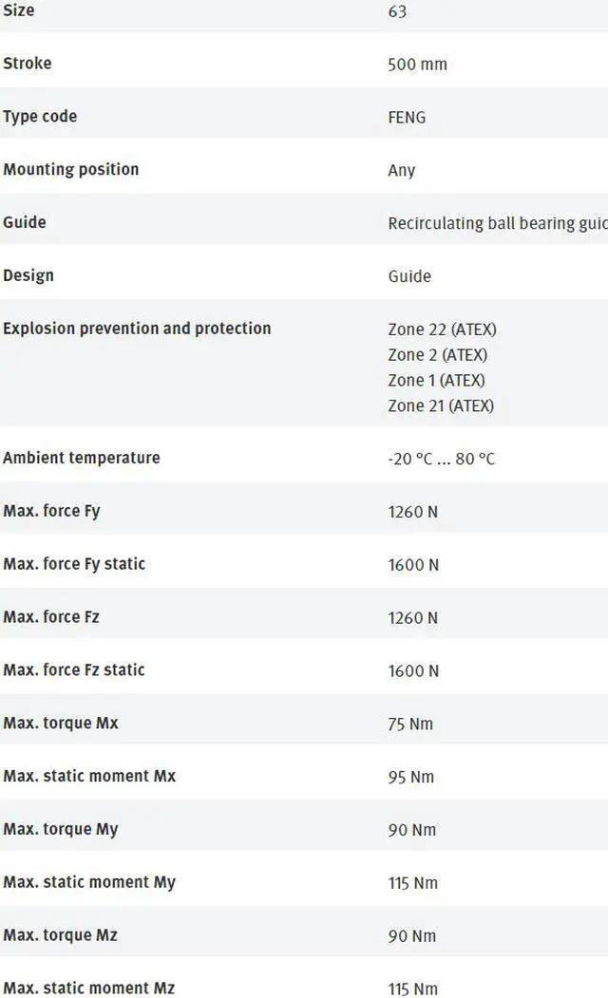Select the Recirculating ball bearing guide value
608x998 pixels.
tap(497, 223)
